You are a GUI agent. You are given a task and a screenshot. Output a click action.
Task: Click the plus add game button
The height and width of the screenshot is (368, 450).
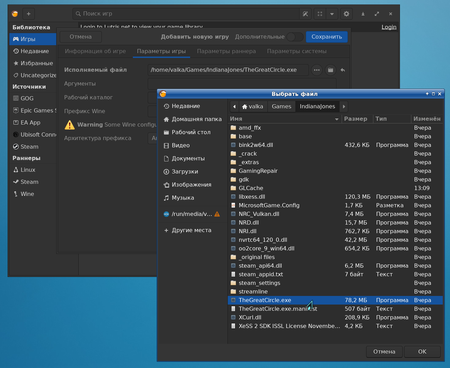[x=29, y=14]
